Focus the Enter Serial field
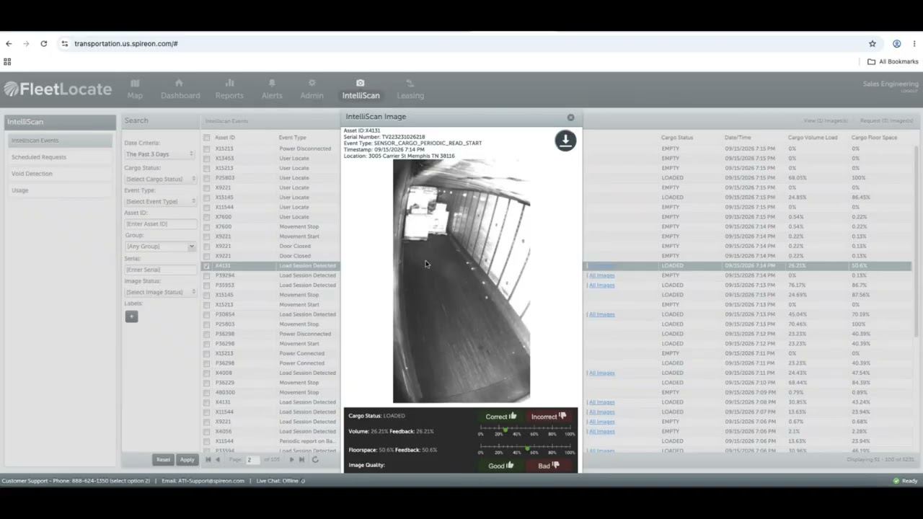Viewport: 923px width, 519px height. (x=160, y=270)
